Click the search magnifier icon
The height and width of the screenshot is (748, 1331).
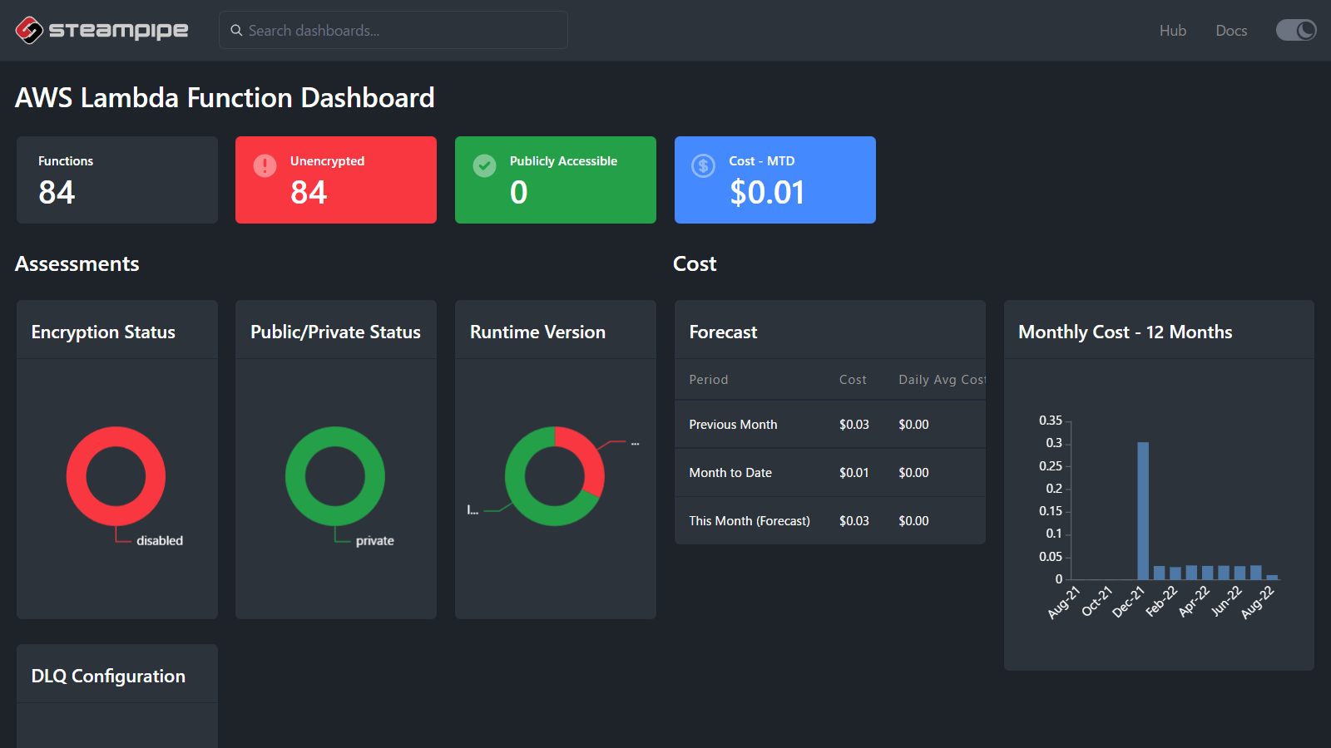click(x=236, y=31)
